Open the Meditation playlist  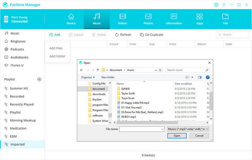[18, 128]
